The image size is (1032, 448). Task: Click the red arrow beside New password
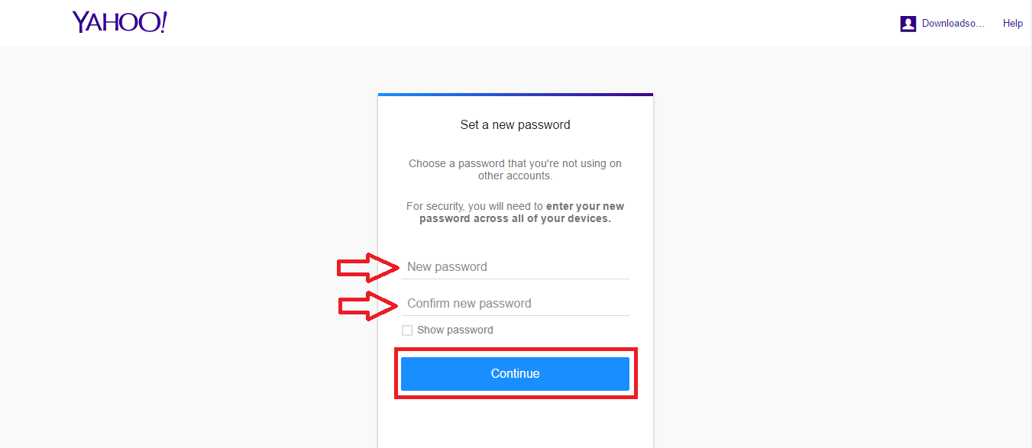368,267
